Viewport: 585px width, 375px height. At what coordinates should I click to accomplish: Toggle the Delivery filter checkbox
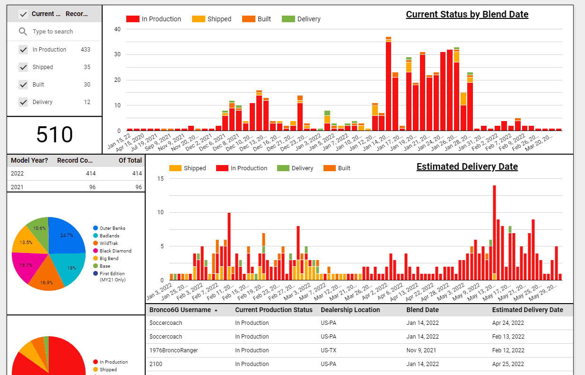pos(23,102)
